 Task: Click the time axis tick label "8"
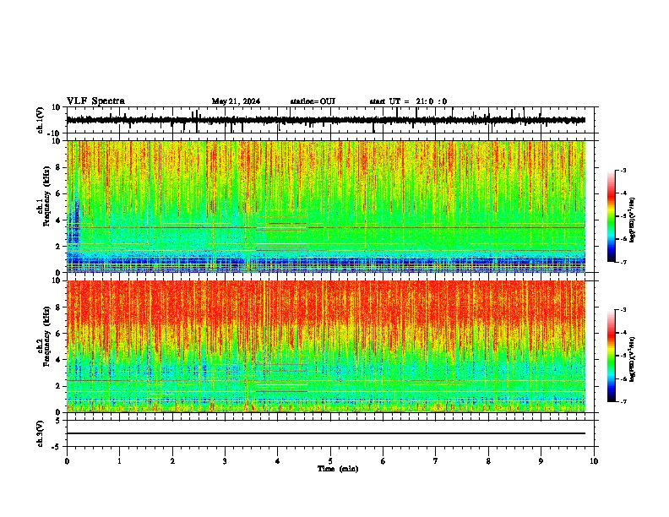pyautogui.click(x=488, y=461)
